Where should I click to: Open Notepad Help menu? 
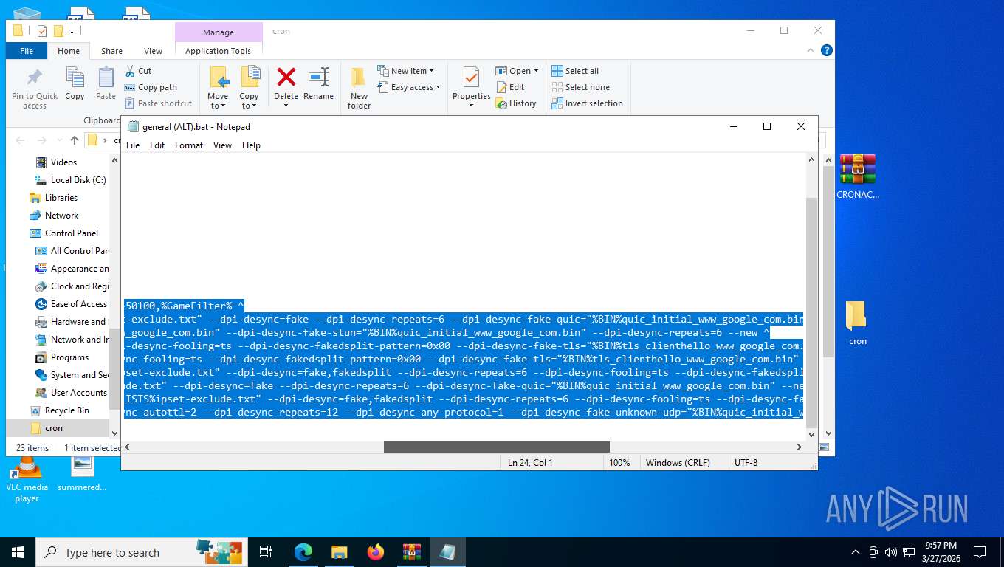[251, 145]
